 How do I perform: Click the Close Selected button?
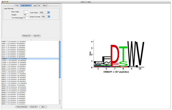tap(22, 107)
